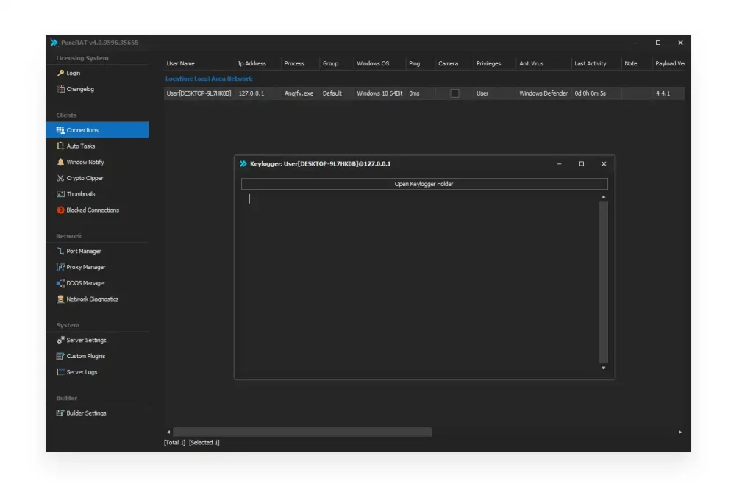Screen dimensions: 753x484
Task: Click the right arrow of horizontal scrollbar
Action: [679, 432]
